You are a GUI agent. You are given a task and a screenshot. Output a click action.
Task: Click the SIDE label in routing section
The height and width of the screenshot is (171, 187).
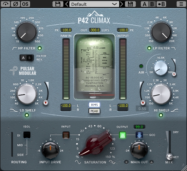point(20,155)
